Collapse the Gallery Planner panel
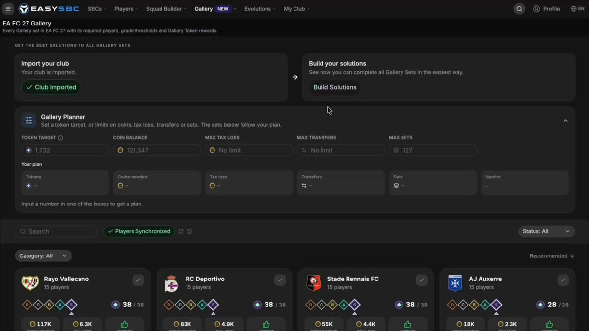The image size is (589, 331). pos(565,121)
